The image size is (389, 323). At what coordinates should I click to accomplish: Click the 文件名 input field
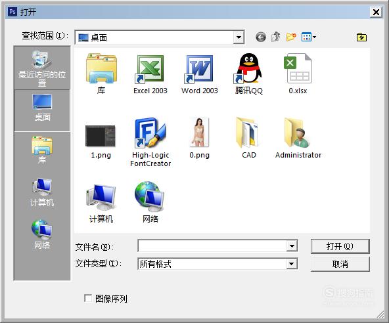point(212,246)
